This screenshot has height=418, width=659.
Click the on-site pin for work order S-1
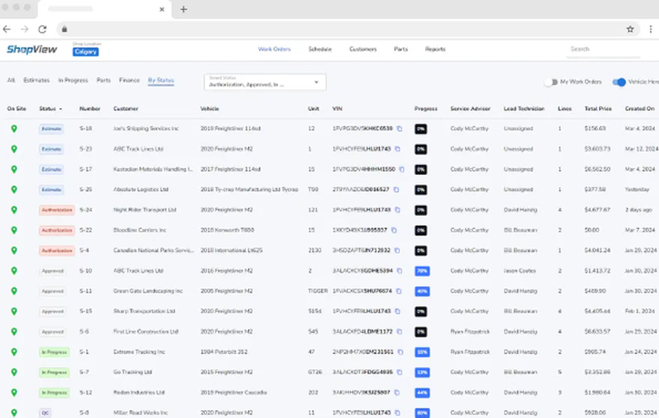pos(14,352)
